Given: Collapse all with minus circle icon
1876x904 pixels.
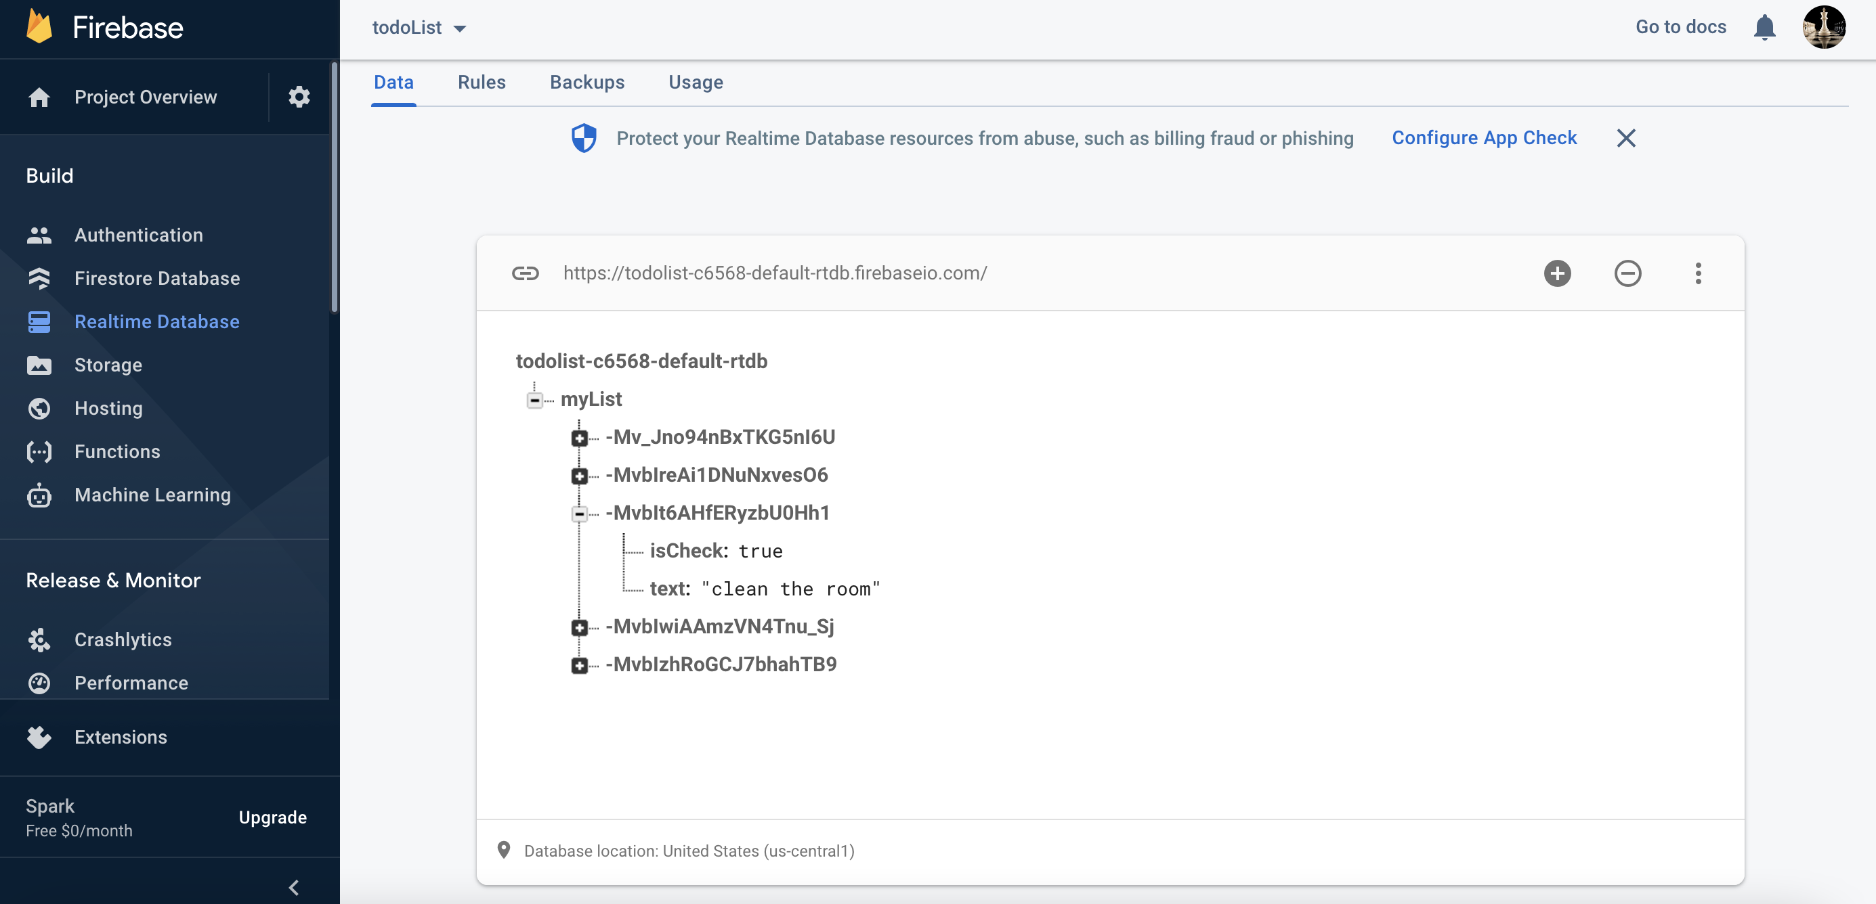Looking at the screenshot, I should click(1627, 273).
